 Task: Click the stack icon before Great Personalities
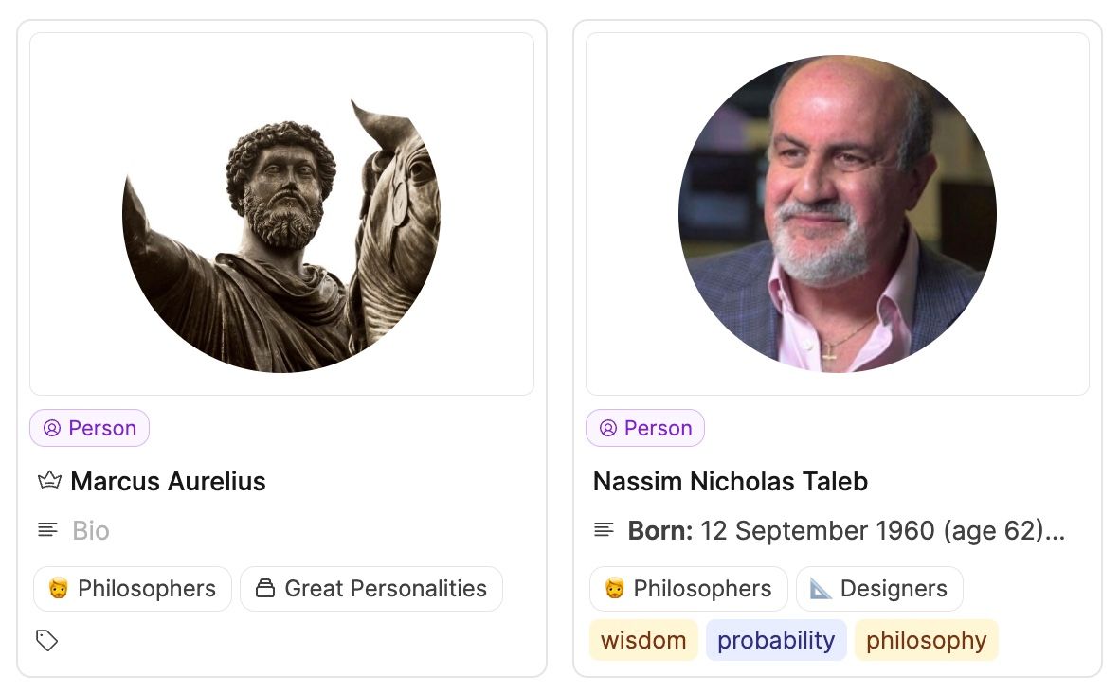[266, 589]
